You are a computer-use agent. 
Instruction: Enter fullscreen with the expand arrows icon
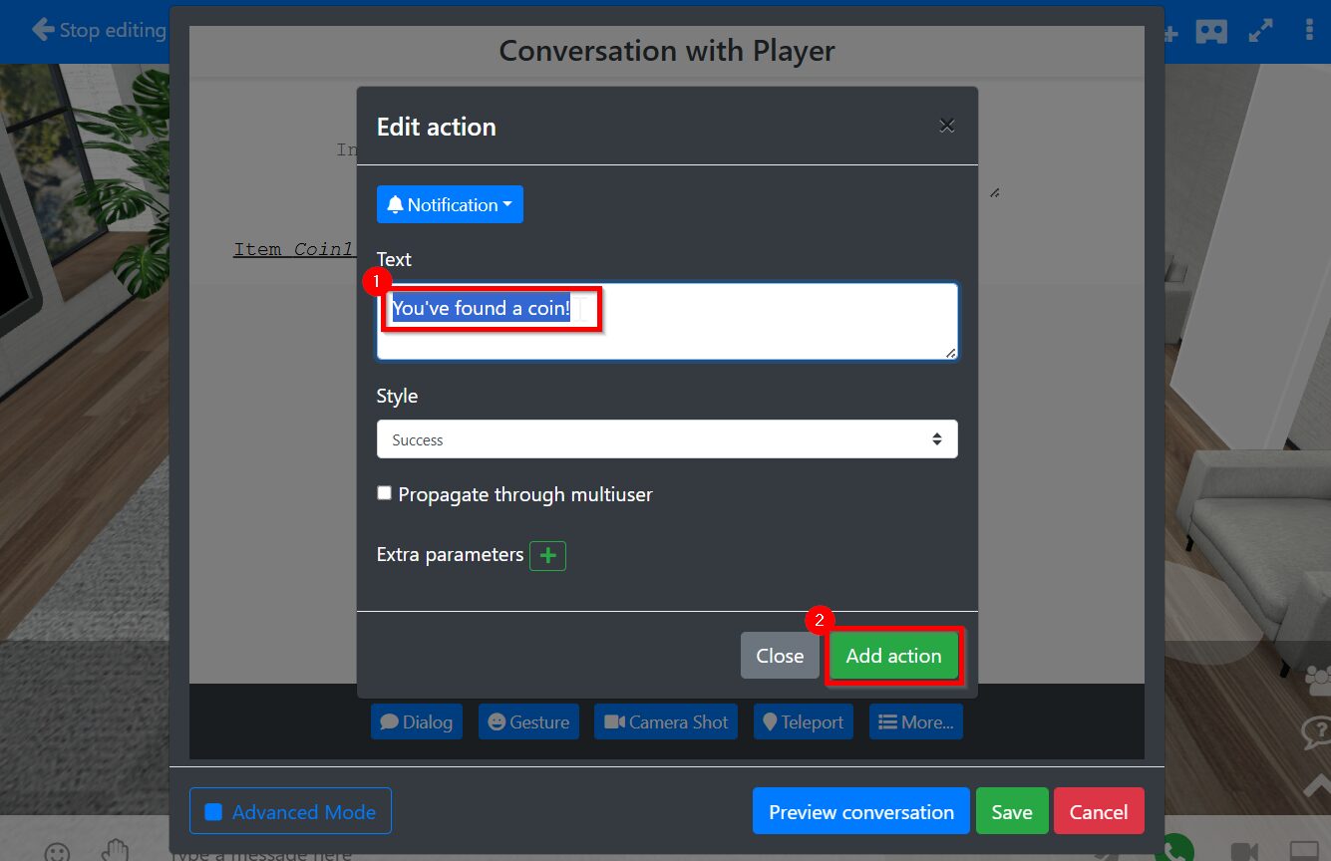coord(1261,31)
